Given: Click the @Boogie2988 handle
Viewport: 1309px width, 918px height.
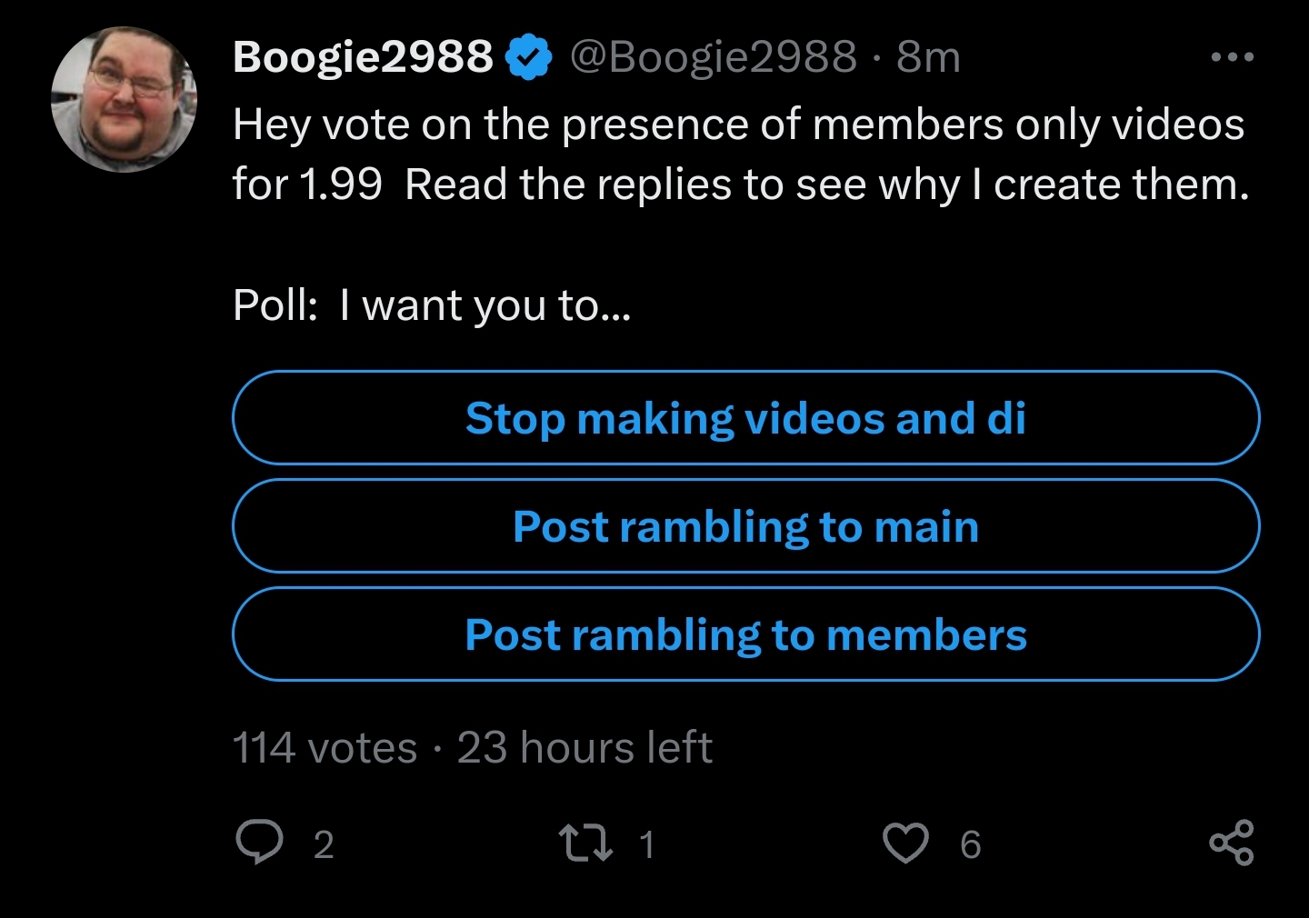Looking at the screenshot, I should click(714, 57).
